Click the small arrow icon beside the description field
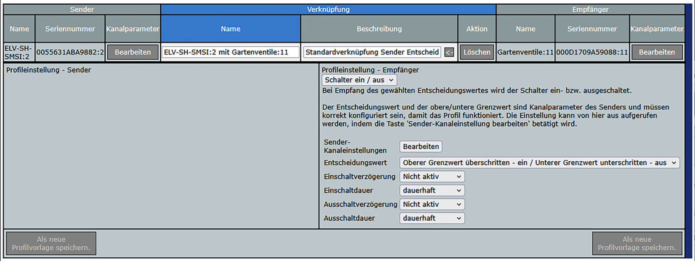Image resolution: width=695 pixels, height=261 pixels. (449, 52)
